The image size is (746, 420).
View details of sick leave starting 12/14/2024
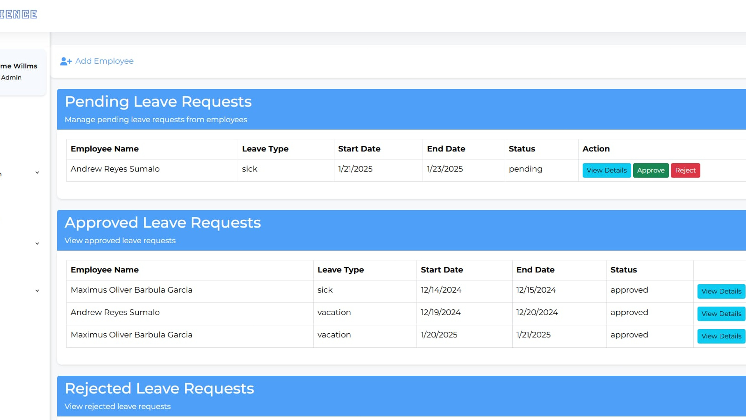(x=721, y=291)
